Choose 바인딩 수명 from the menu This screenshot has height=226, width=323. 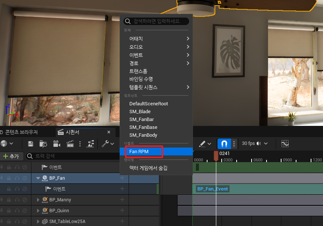pos(156,79)
